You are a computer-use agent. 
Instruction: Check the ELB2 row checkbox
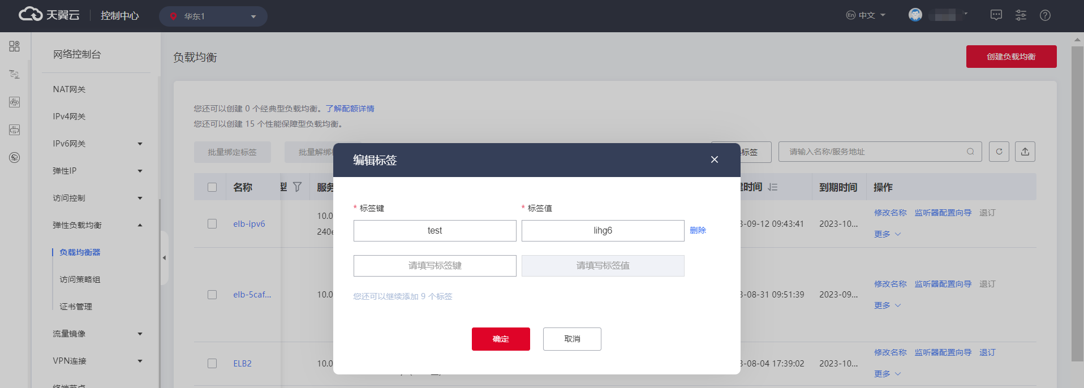[212, 364]
